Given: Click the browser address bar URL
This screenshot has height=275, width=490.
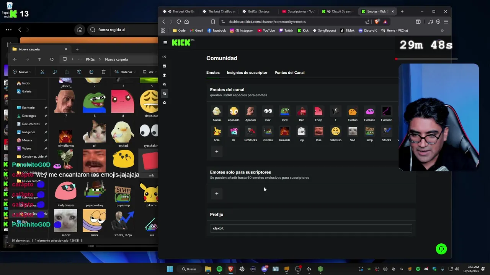Looking at the screenshot, I should tap(267, 22).
